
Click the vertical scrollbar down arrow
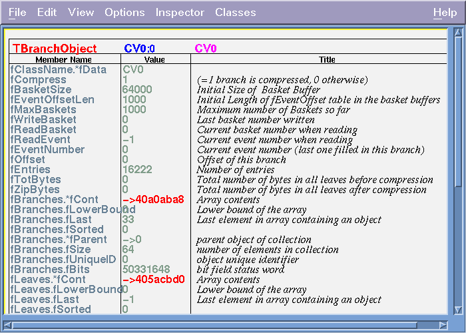458,309
